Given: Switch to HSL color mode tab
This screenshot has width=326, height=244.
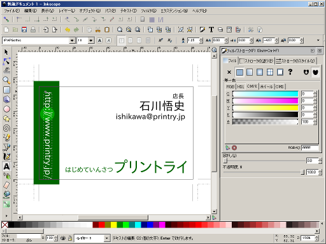Looking at the screenshot, I should coord(241,86).
